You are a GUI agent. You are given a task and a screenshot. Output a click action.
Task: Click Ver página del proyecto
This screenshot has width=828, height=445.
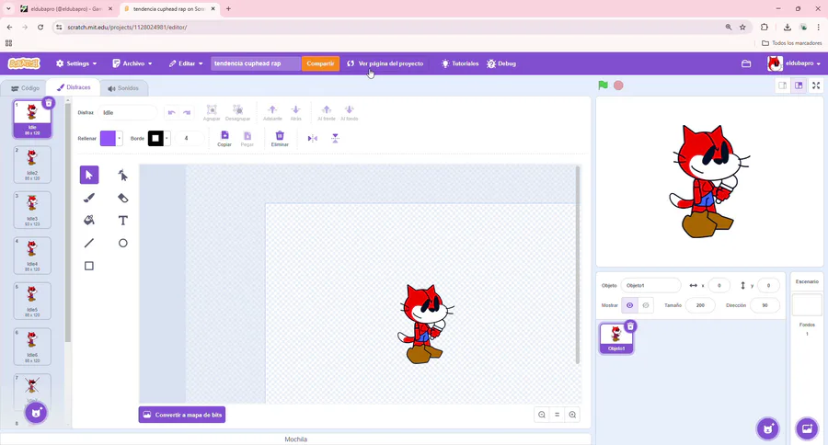coord(385,63)
